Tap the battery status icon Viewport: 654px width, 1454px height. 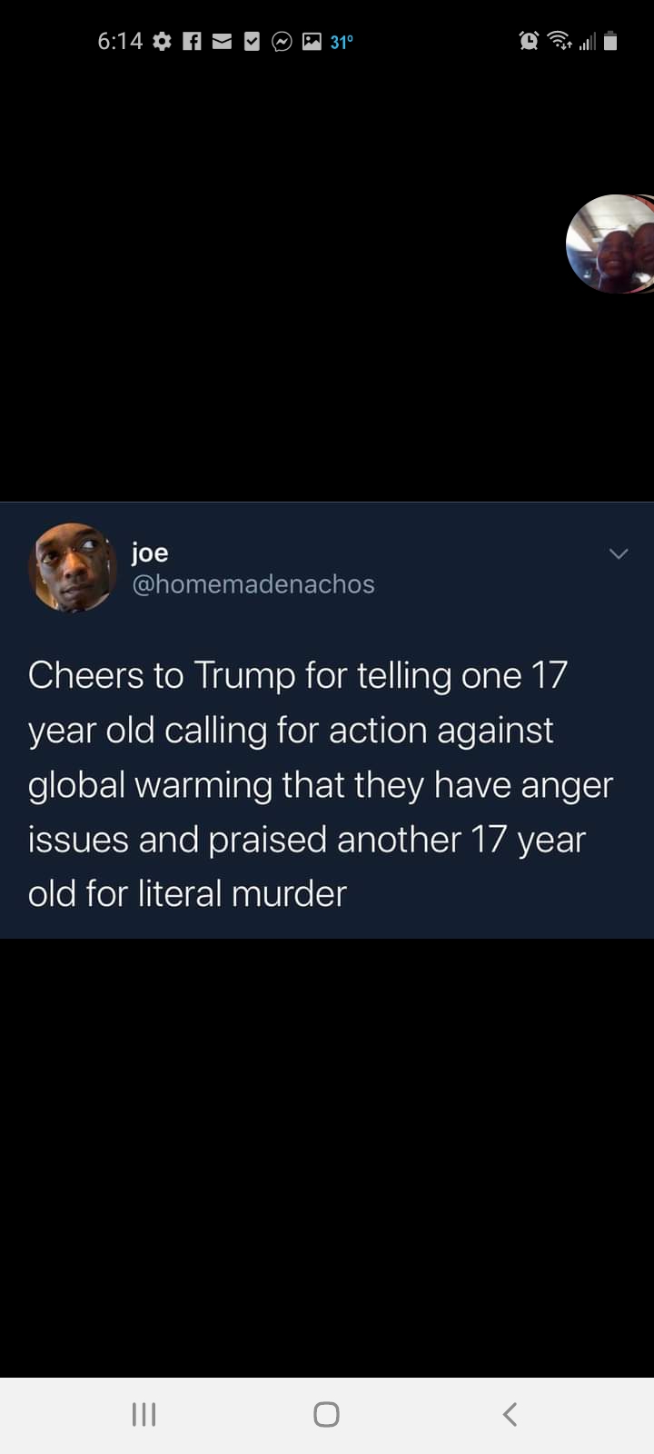pyautogui.click(x=610, y=41)
